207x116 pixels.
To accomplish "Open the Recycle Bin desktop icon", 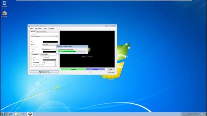I will pyautogui.click(x=5, y=4).
